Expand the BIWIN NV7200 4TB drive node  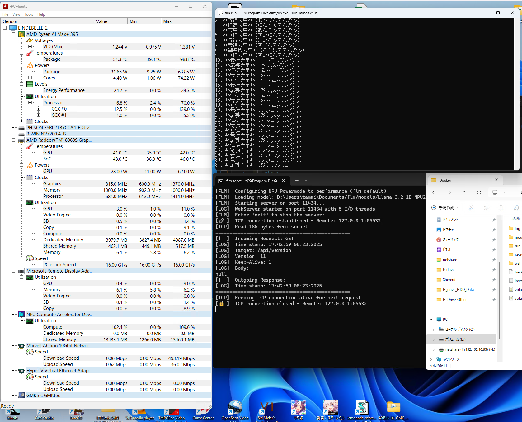point(13,134)
